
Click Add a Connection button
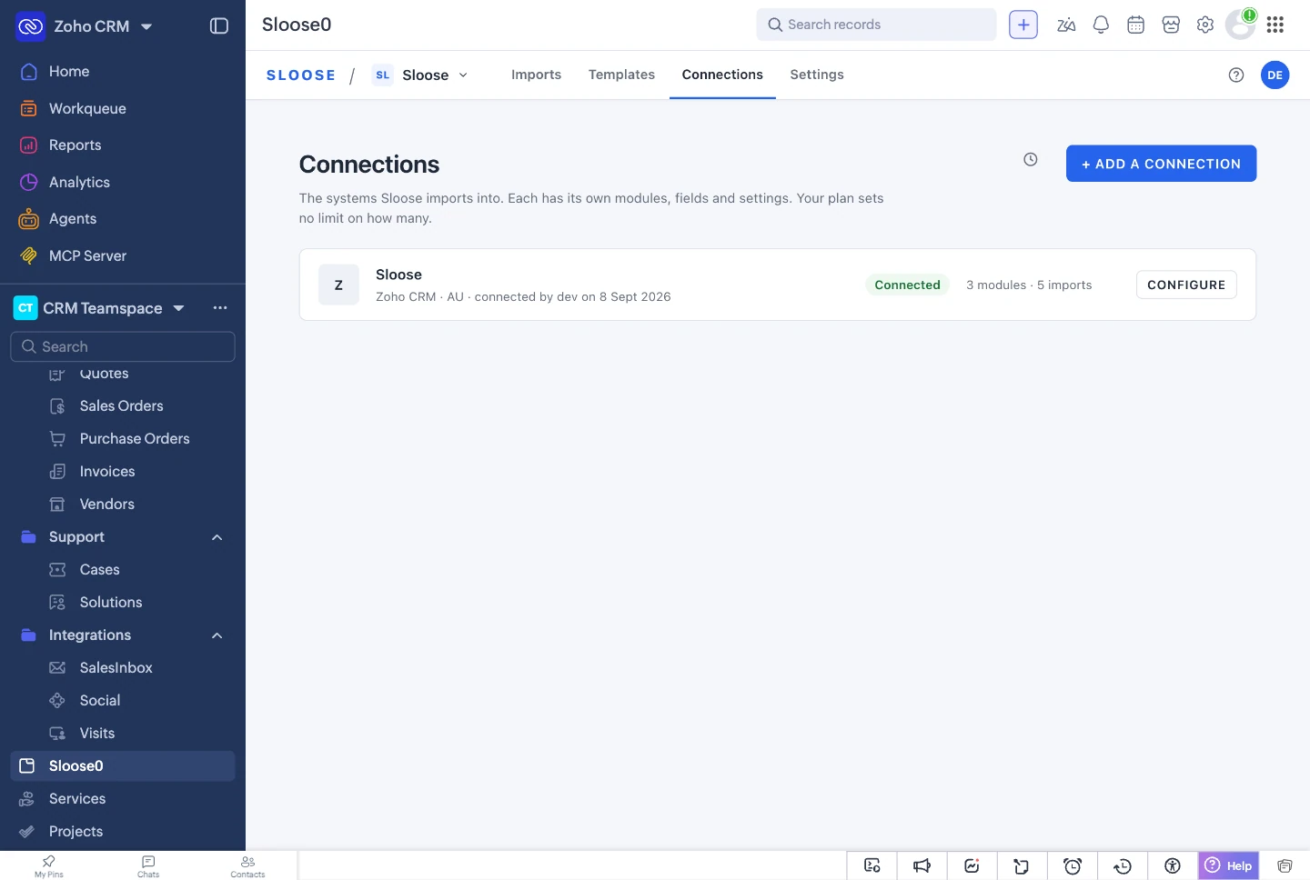1161,164
